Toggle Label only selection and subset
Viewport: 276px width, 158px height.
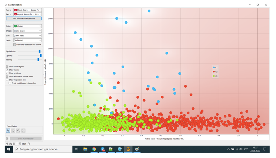click(x=15, y=45)
